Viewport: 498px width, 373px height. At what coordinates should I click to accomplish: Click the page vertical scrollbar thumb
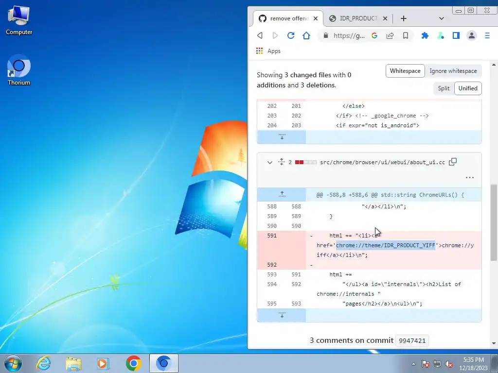(x=494, y=222)
